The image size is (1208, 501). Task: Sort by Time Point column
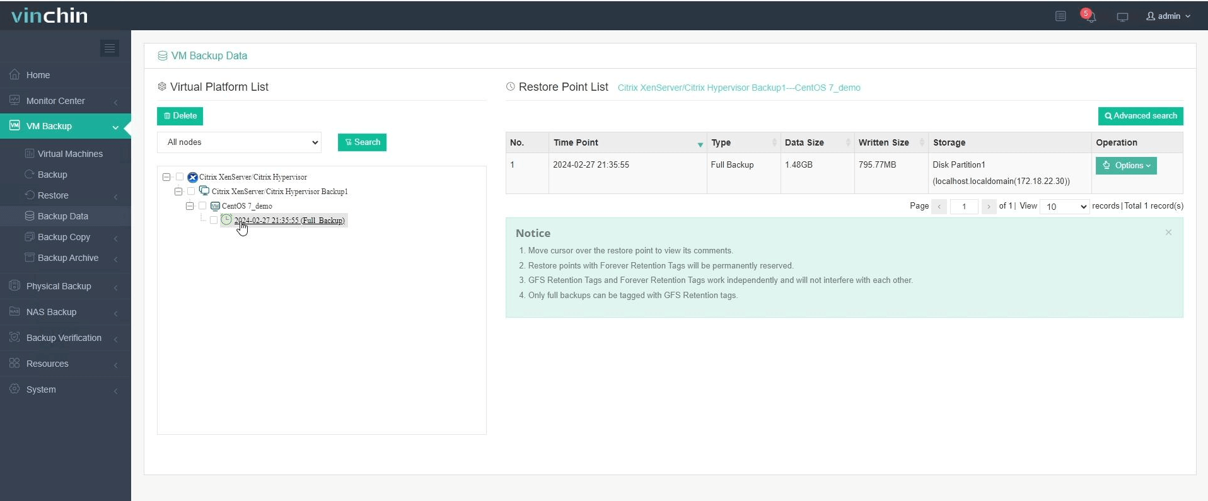pos(627,142)
